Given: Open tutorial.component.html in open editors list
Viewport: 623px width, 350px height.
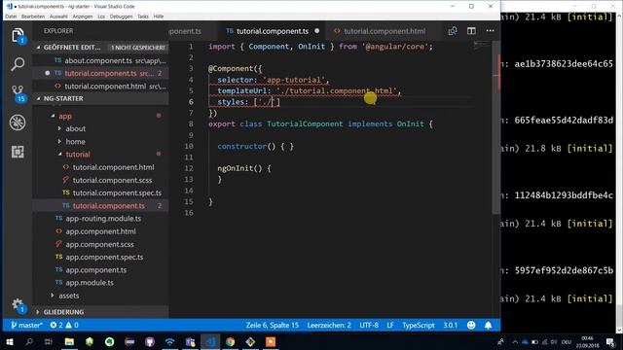Looking at the screenshot, I should click(100, 86).
